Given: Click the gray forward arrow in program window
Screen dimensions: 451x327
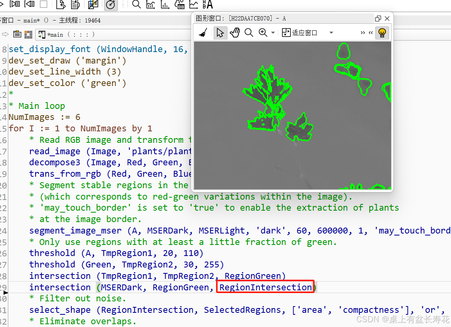Looking at the screenshot, I should coord(5,35).
